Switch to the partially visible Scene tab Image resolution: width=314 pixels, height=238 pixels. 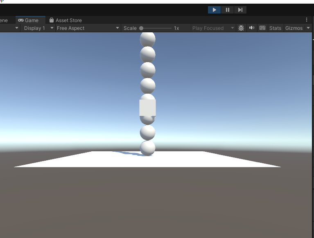4,20
